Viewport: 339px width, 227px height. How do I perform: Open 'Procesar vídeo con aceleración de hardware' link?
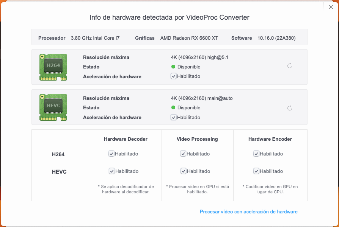(249, 212)
